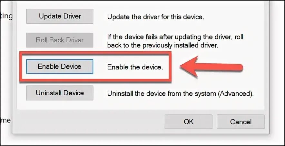Dismiss the dialog with Cancel
This screenshot has width=285, height=146.
tap(241, 121)
